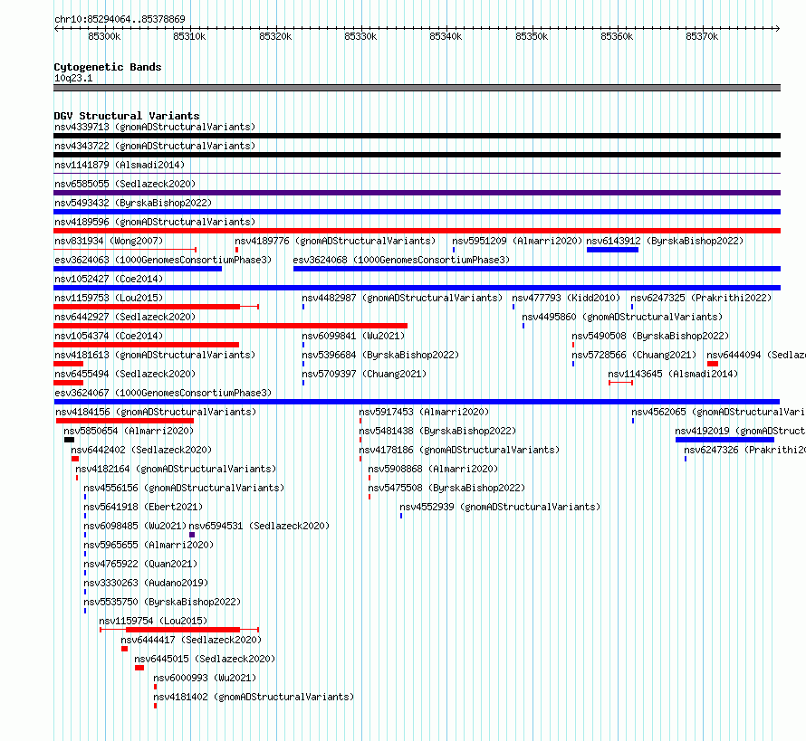
Task: Click nsv477793 (Kidd2010) label
Action: [566, 298]
